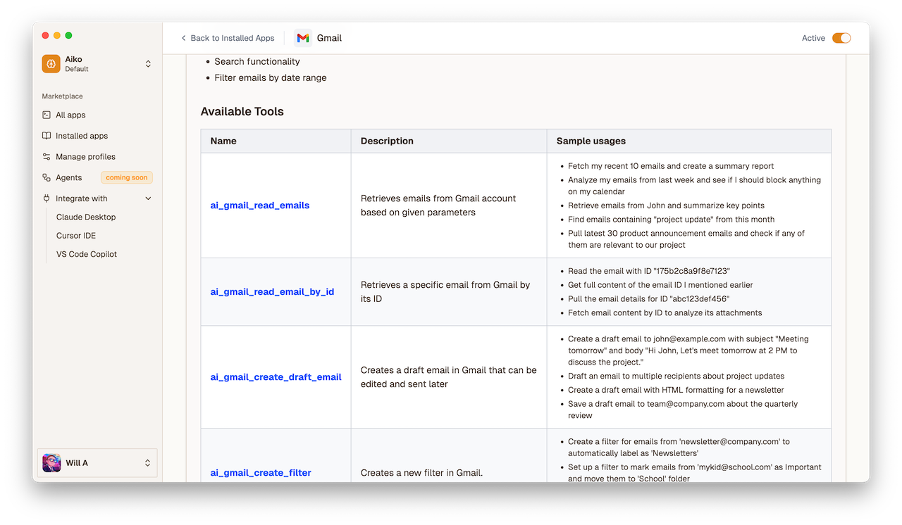
Task: Click the Aiko profile logo icon
Action: (x=51, y=64)
